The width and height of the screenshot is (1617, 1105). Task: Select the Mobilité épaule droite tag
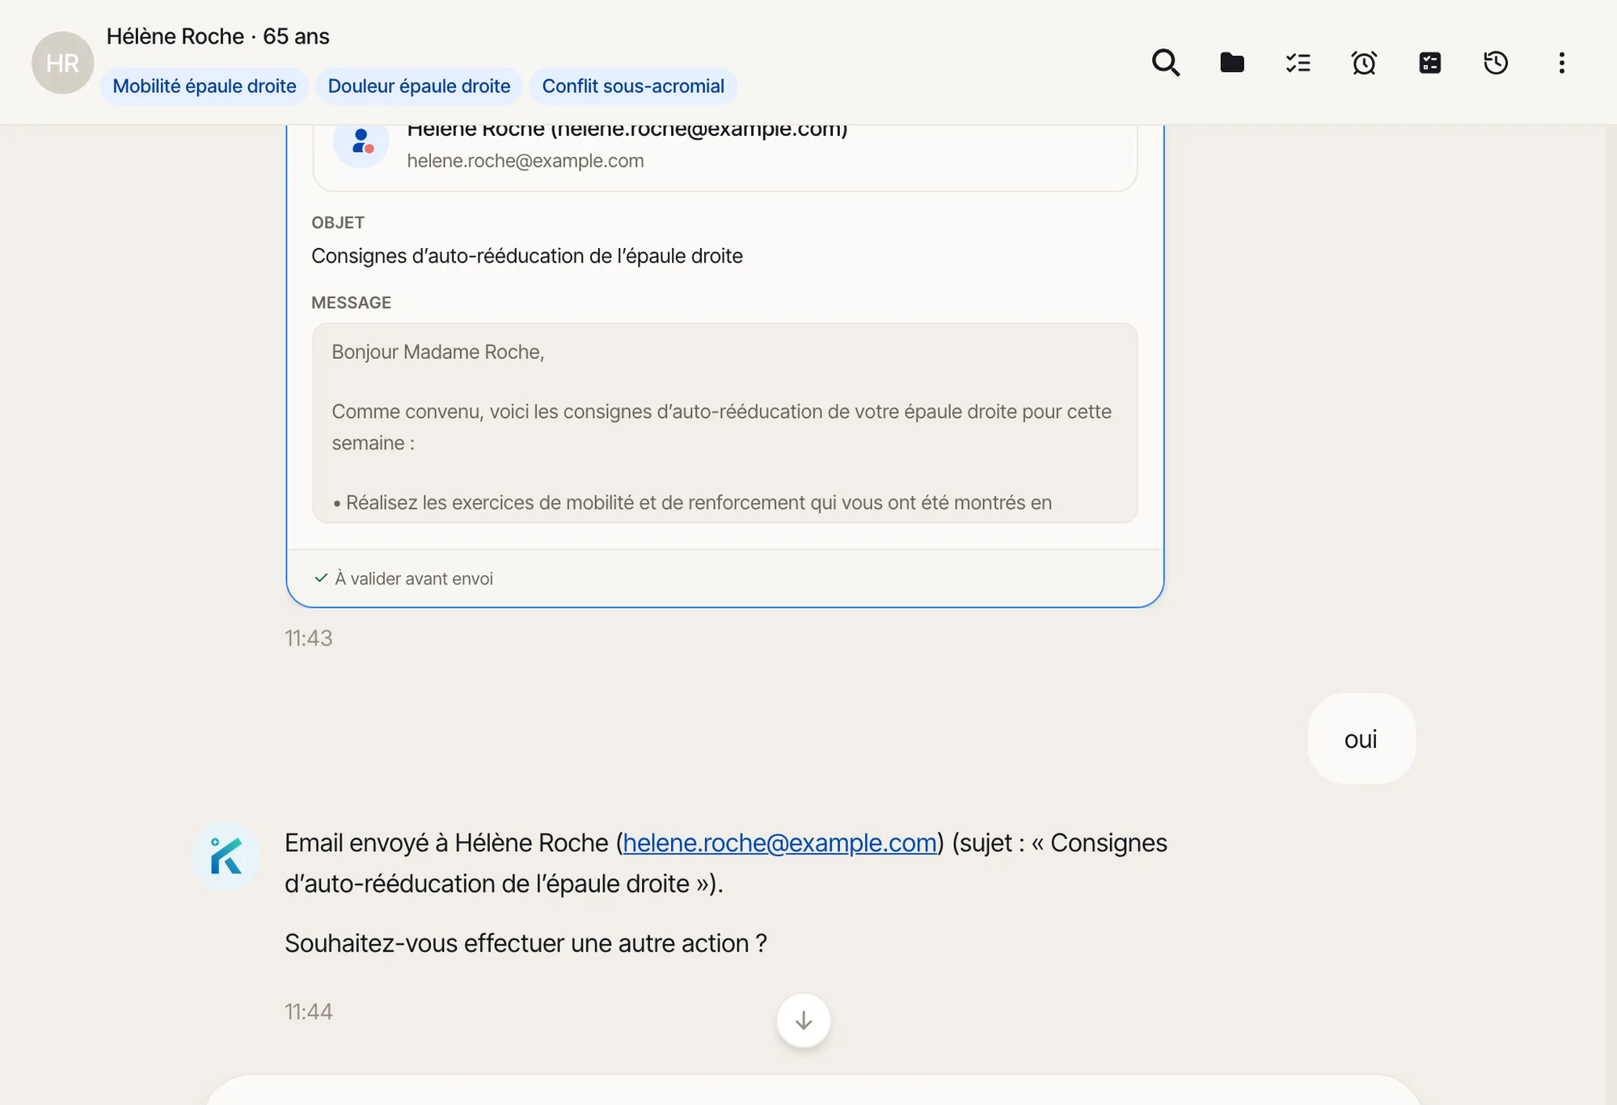(x=205, y=86)
